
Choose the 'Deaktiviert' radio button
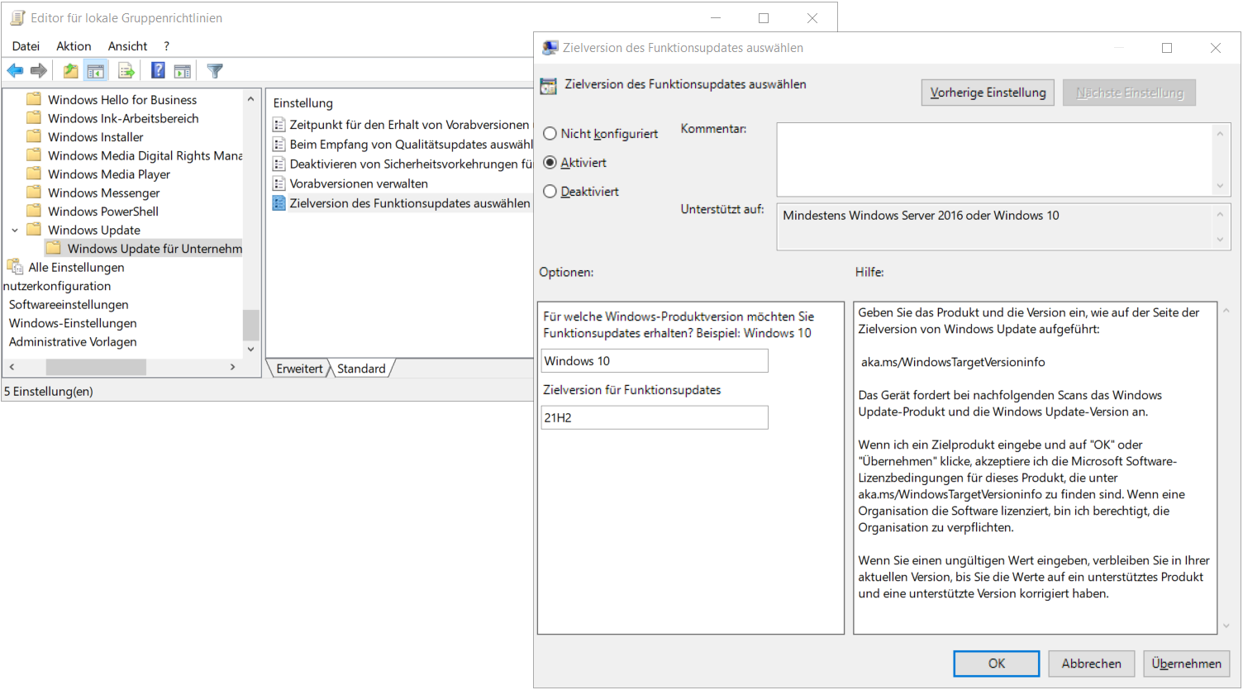click(550, 192)
